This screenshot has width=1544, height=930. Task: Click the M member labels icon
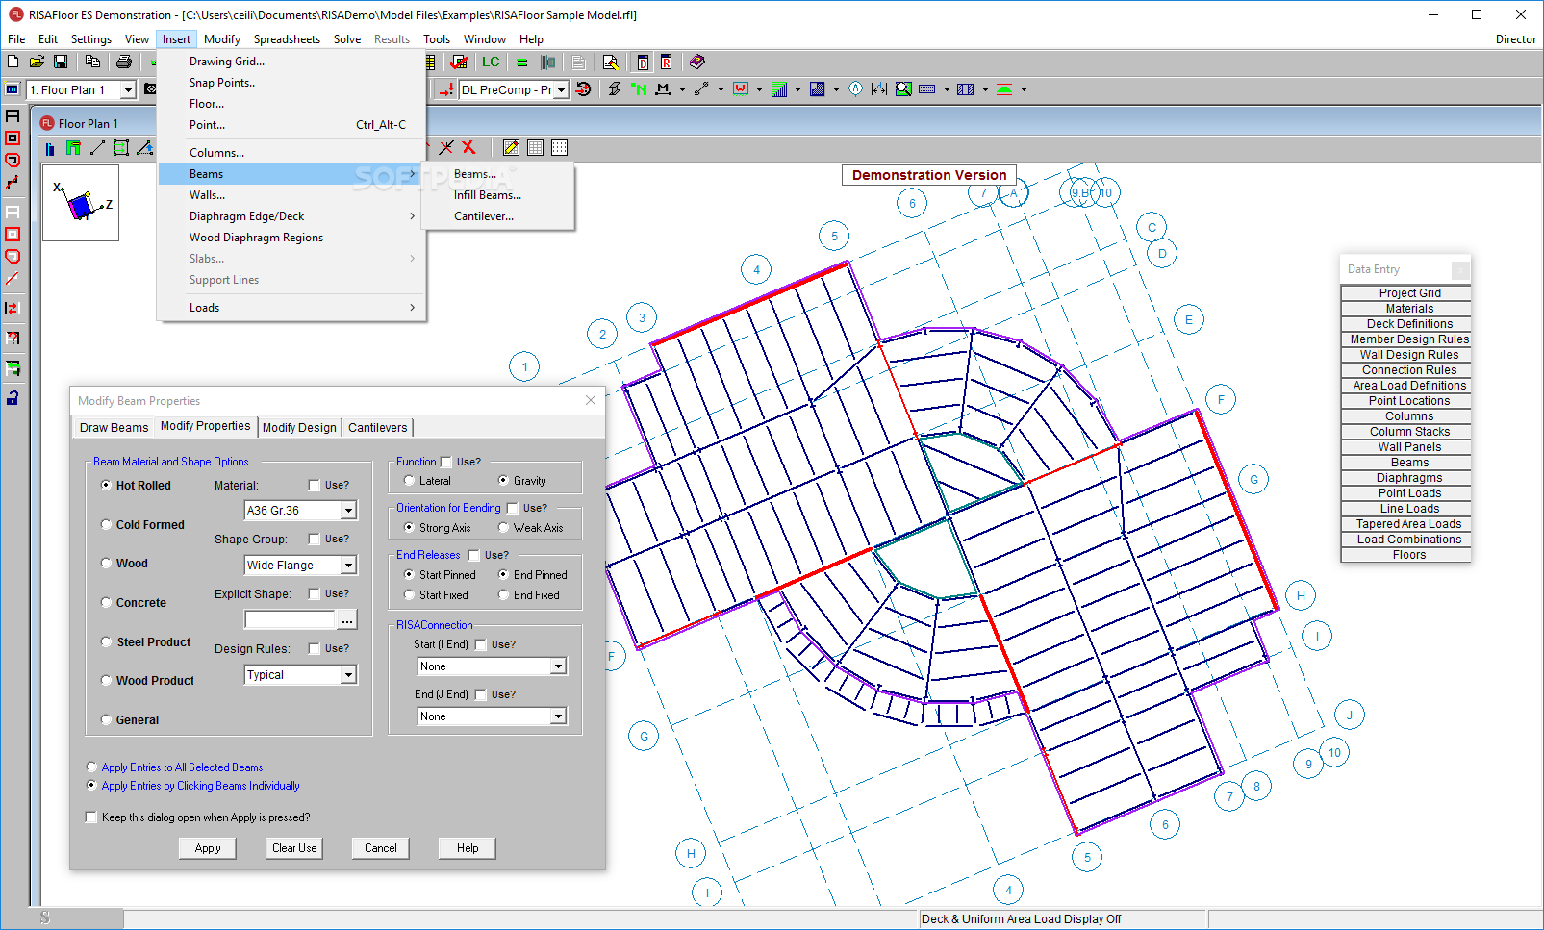pos(663,89)
